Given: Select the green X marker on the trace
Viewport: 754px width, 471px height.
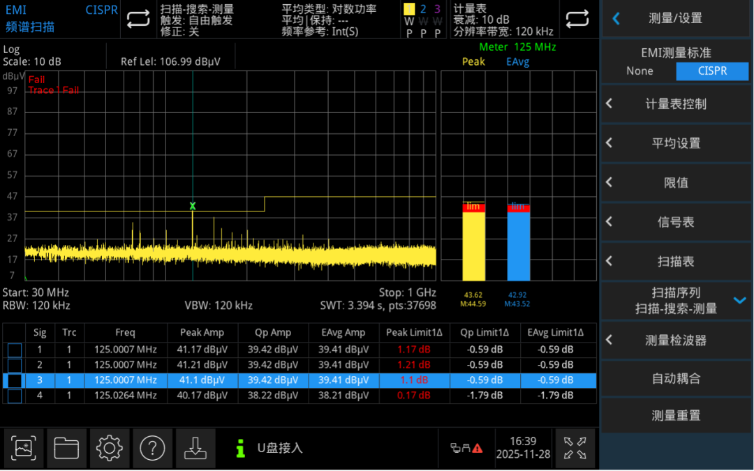Looking at the screenshot, I should tap(193, 206).
